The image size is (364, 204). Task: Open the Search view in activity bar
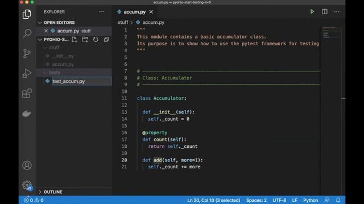click(27, 33)
